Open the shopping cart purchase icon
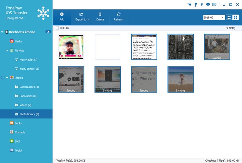The width and height of the screenshot is (242, 163). pos(189,5)
